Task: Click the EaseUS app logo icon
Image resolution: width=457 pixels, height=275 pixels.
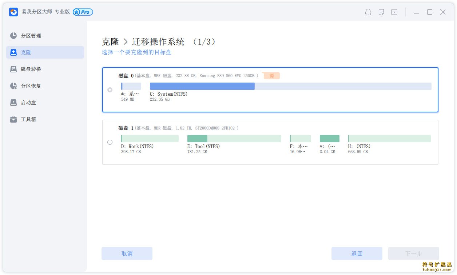Action: click(13, 12)
